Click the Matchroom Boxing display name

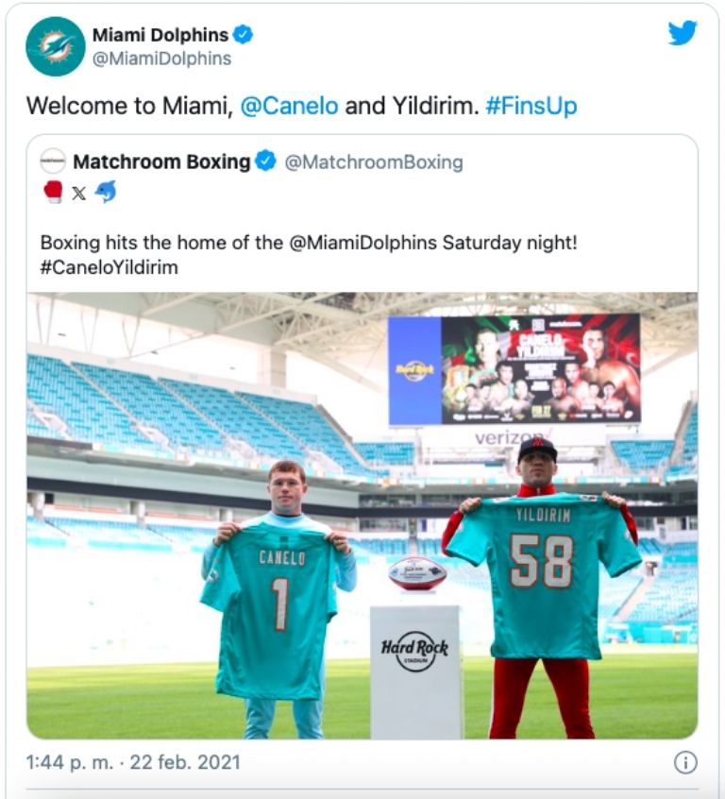click(x=161, y=161)
